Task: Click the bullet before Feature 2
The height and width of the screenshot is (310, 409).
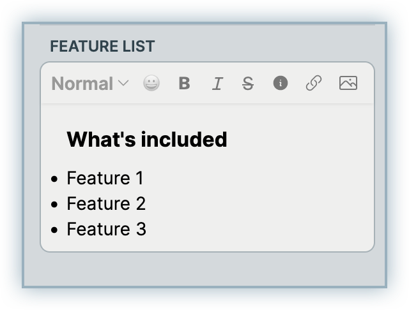Action: (54, 205)
